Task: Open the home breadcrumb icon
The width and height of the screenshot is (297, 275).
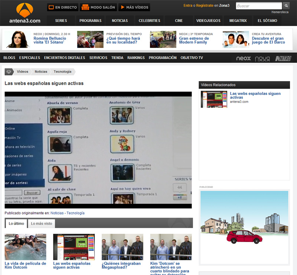Action: tap(9, 72)
